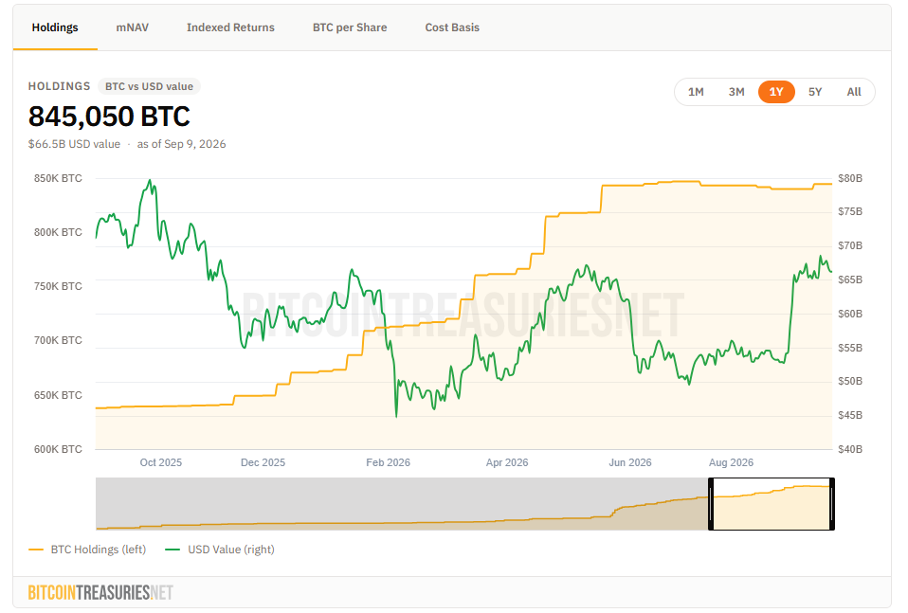Click the $40B right axis label
This screenshot has width=908, height=613.
(850, 449)
